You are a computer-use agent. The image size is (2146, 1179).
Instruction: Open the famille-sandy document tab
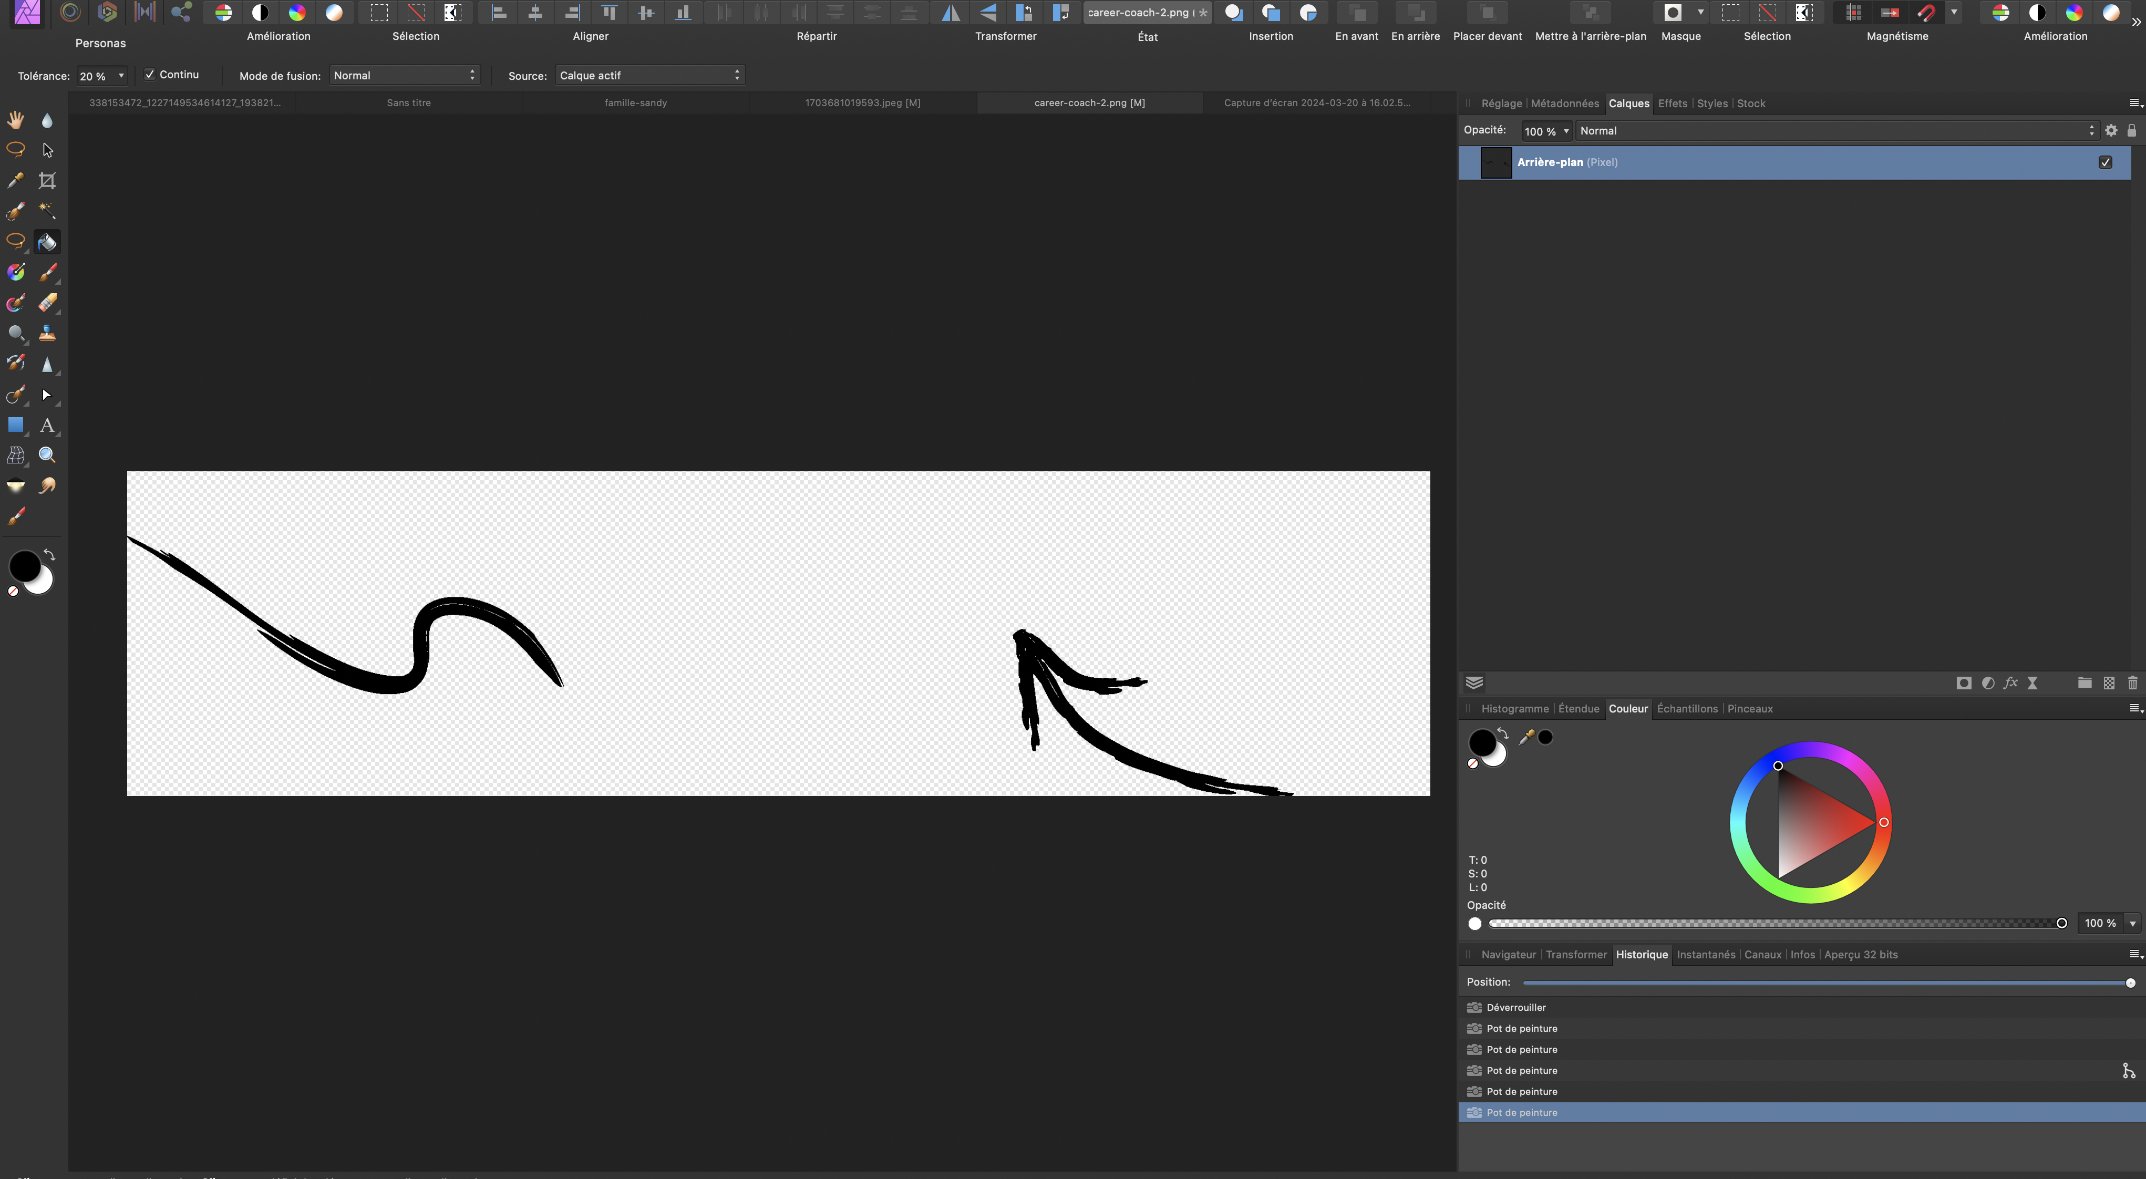[636, 102]
